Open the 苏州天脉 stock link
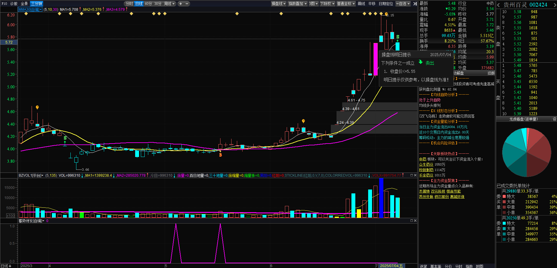557x268 pixels. point(426,197)
